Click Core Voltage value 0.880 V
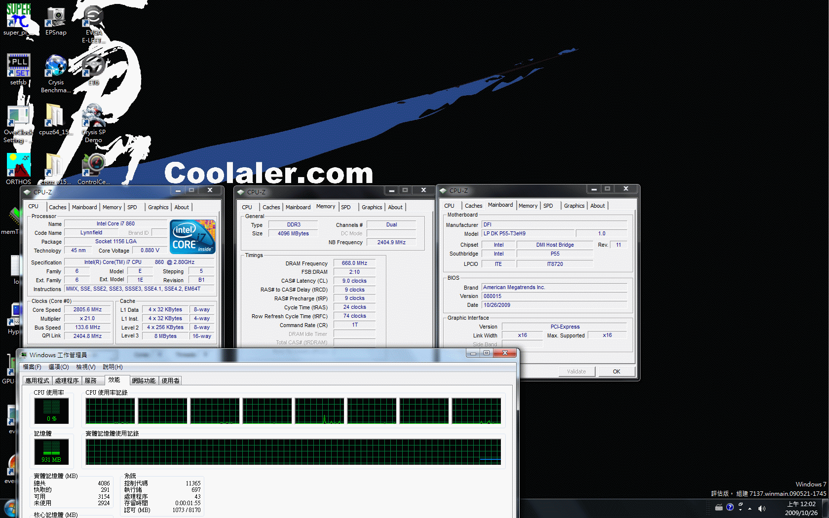 click(x=150, y=250)
